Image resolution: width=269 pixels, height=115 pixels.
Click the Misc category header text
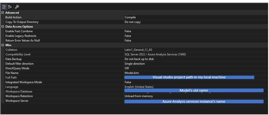pos(8,45)
